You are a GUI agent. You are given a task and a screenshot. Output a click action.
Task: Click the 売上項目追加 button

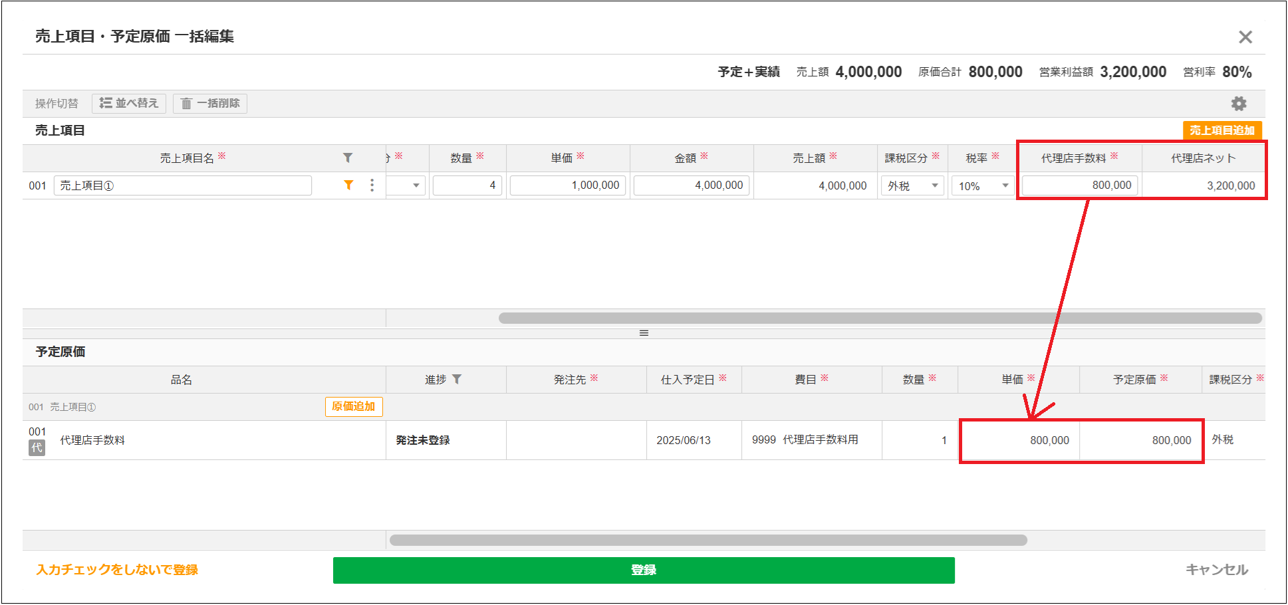point(1222,130)
